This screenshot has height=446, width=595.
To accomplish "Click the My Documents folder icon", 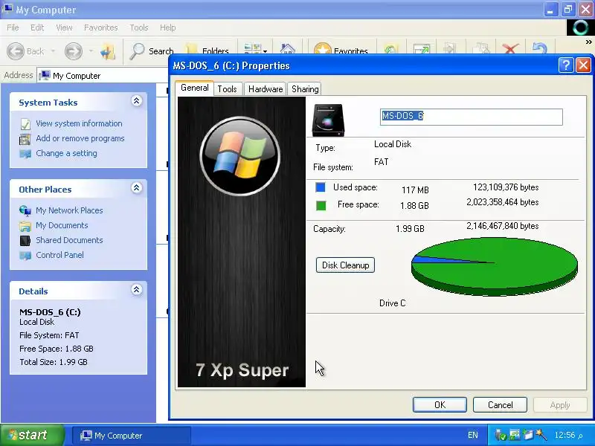I will coord(25,226).
